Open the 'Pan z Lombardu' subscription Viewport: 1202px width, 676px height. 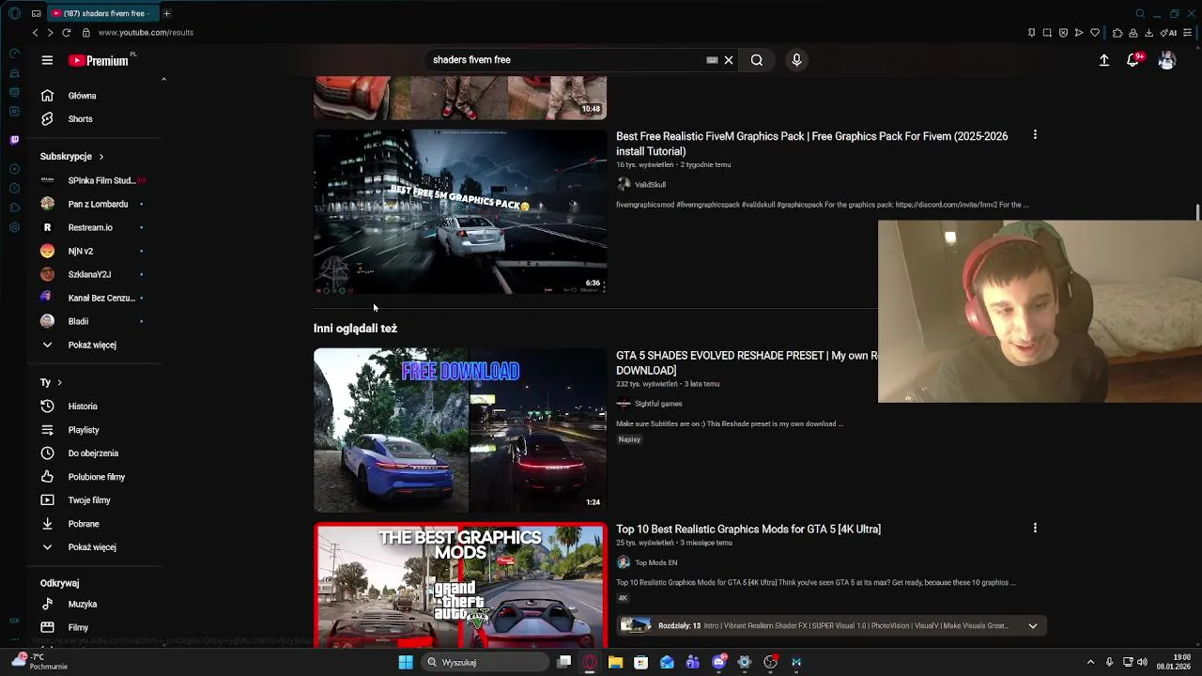pos(98,204)
